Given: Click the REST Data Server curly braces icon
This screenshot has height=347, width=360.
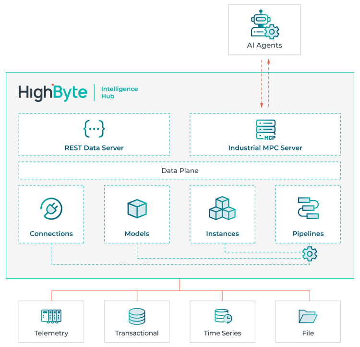Looking at the screenshot, I should click(94, 129).
